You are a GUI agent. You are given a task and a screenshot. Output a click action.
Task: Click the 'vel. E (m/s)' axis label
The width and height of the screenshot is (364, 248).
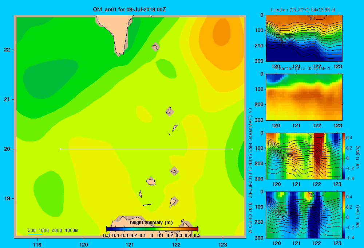(x=358, y=216)
